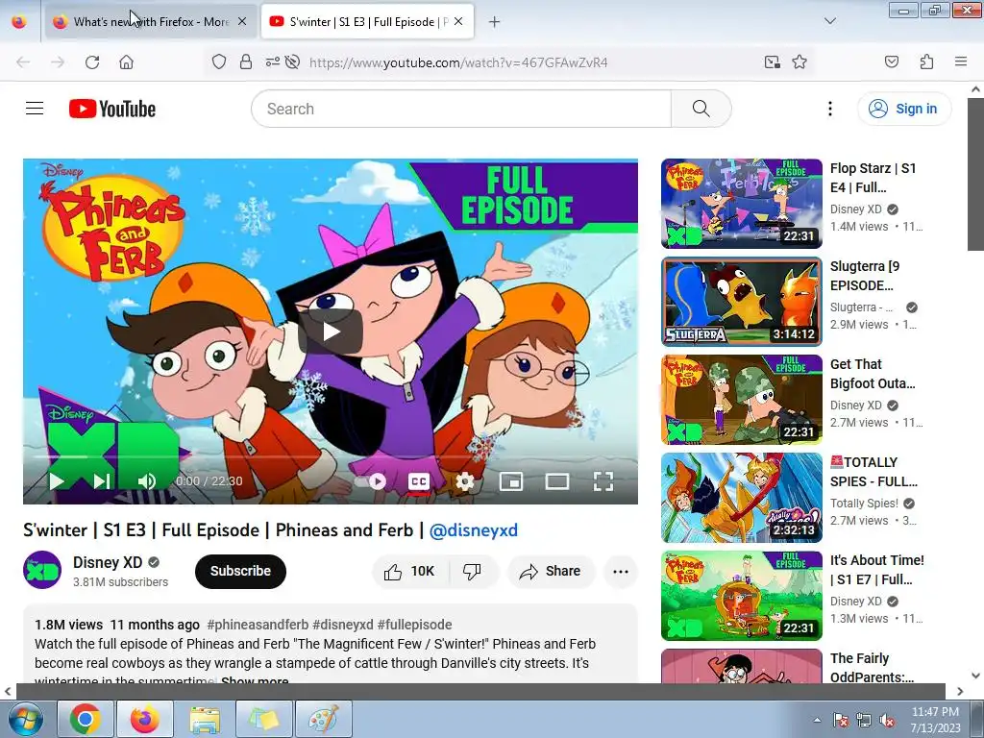Open The Fairly OddParents video title

872,668
